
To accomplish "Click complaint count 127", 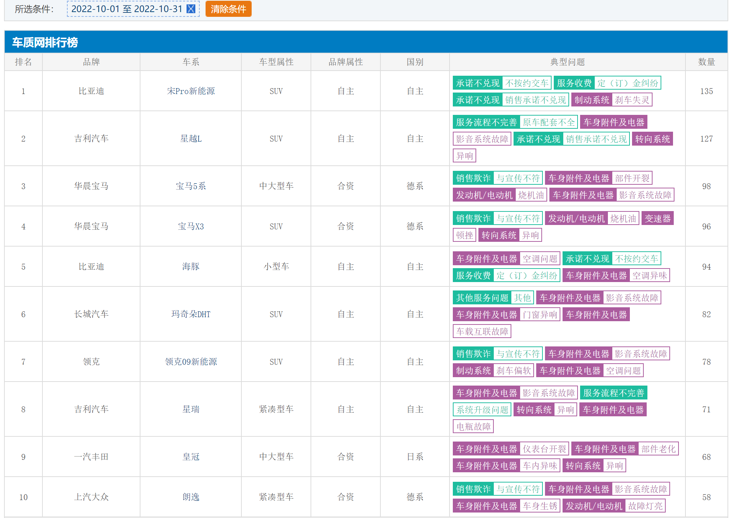I will click(x=706, y=139).
